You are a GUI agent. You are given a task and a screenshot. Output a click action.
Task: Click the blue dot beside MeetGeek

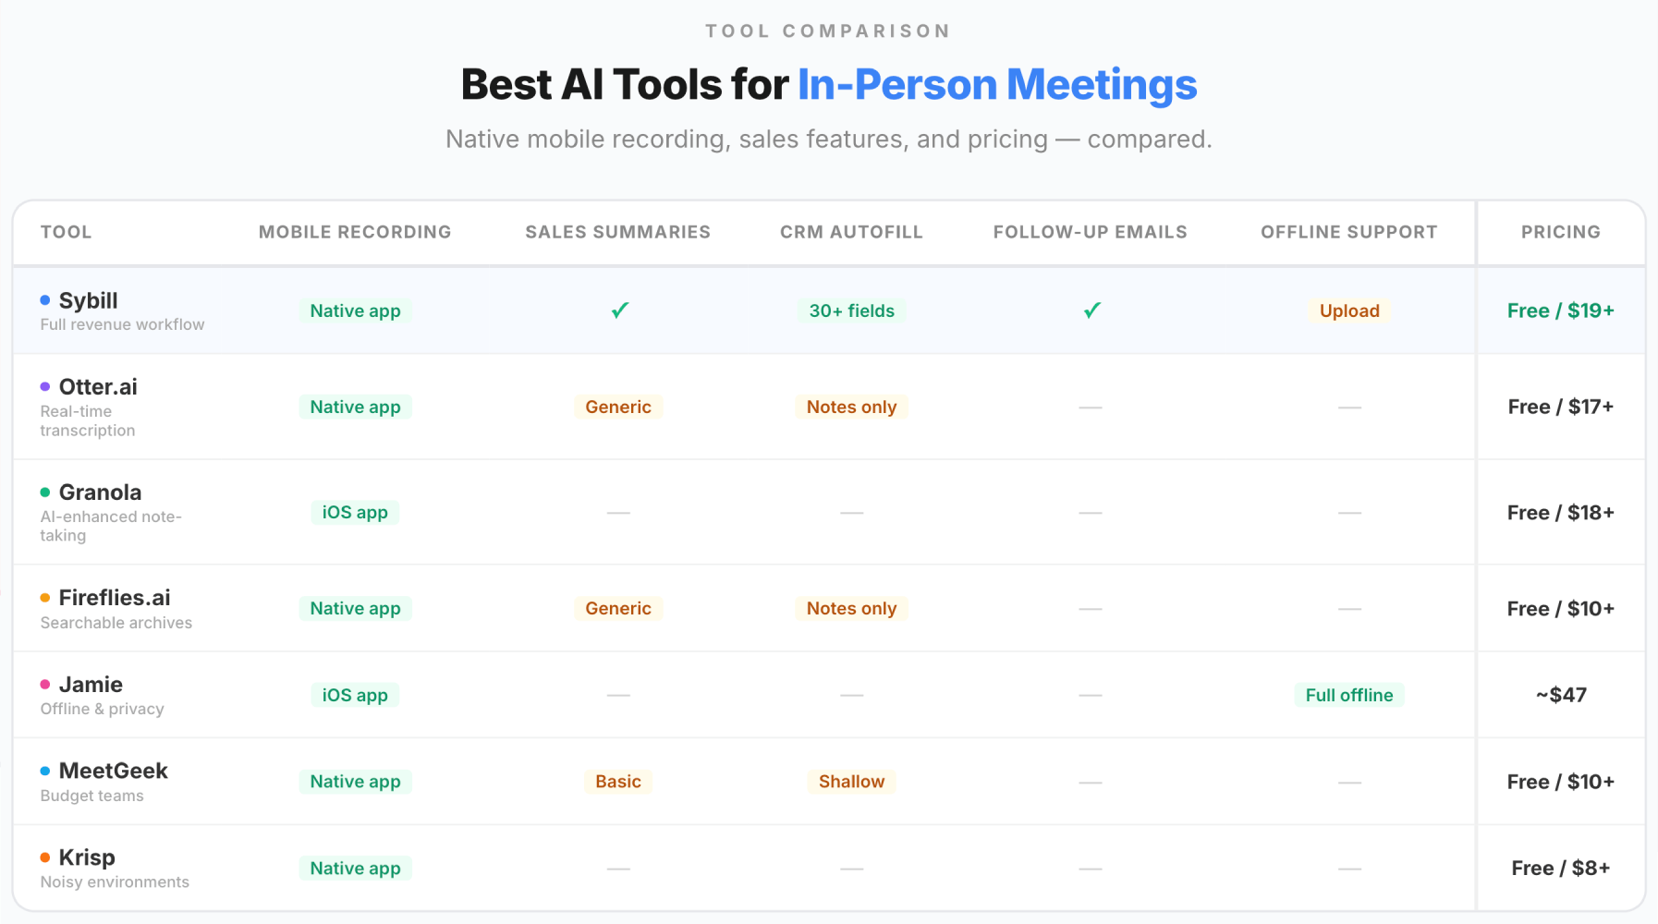pyautogui.click(x=45, y=771)
